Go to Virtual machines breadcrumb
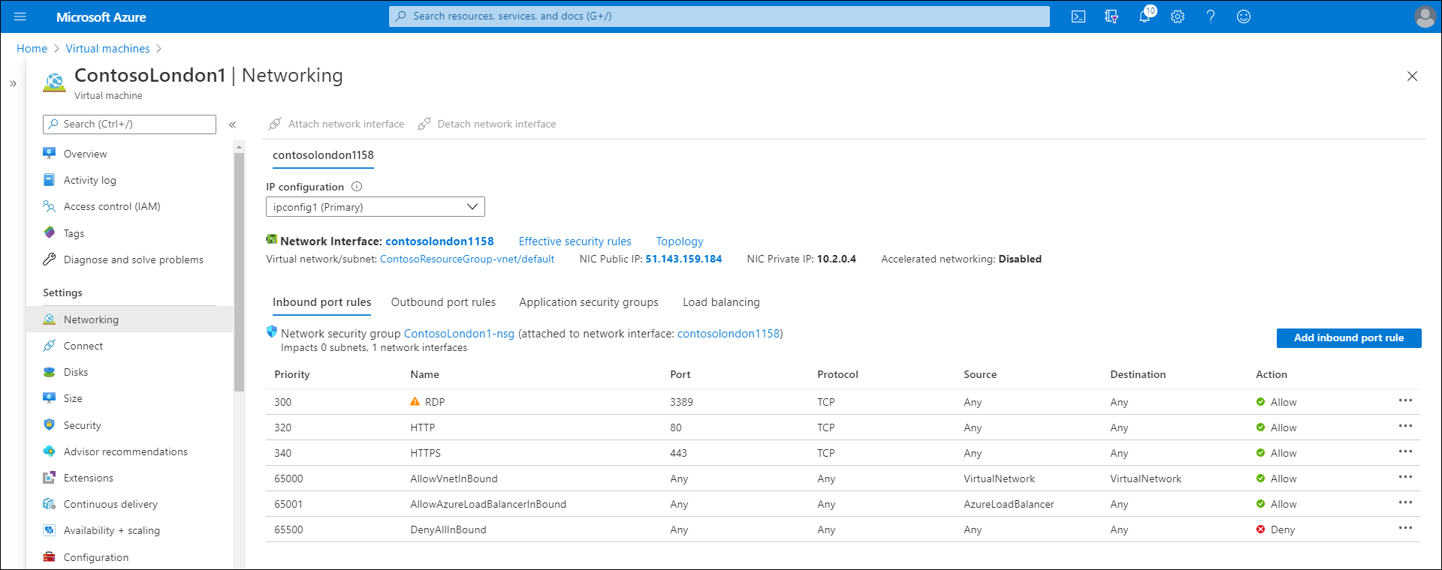The image size is (1442, 570). pos(108,49)
